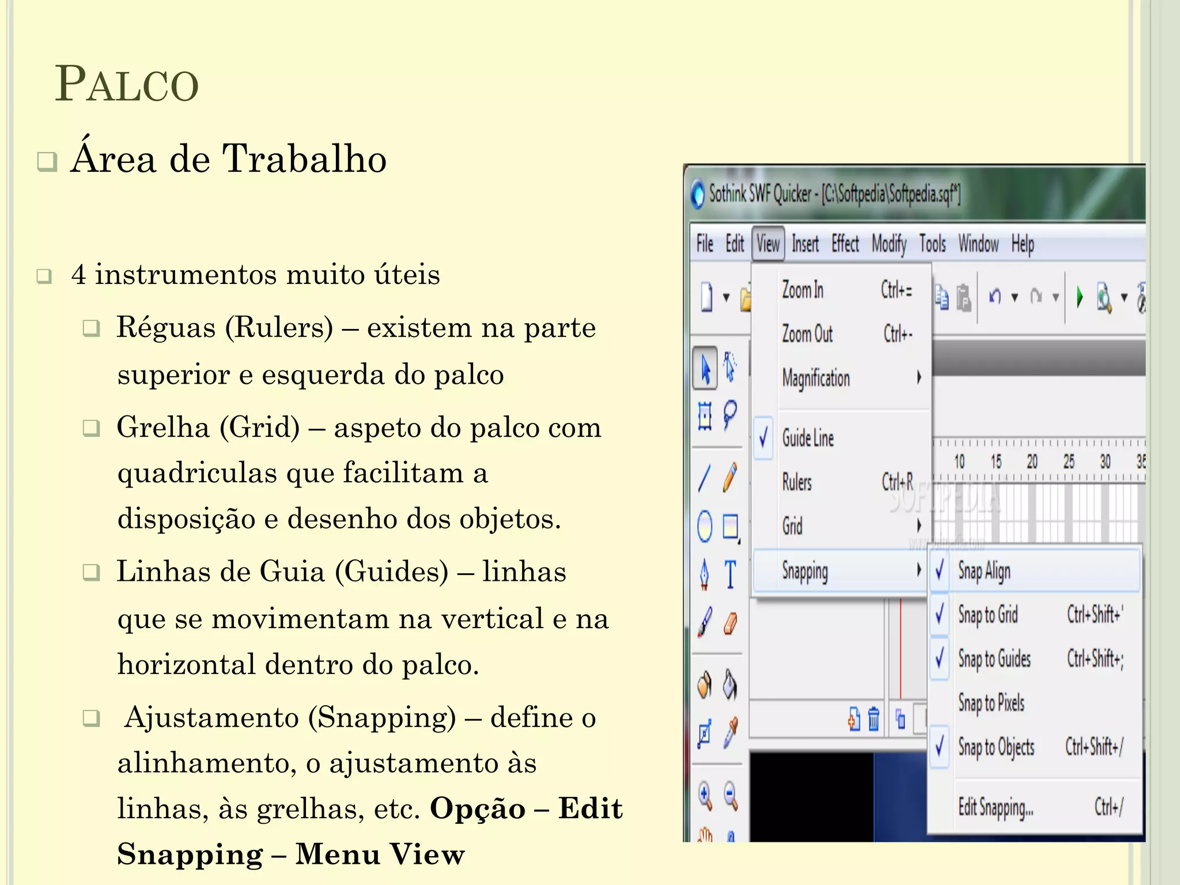
Task: Click the timeline frame icon beside trash
Action: [901, 719]
